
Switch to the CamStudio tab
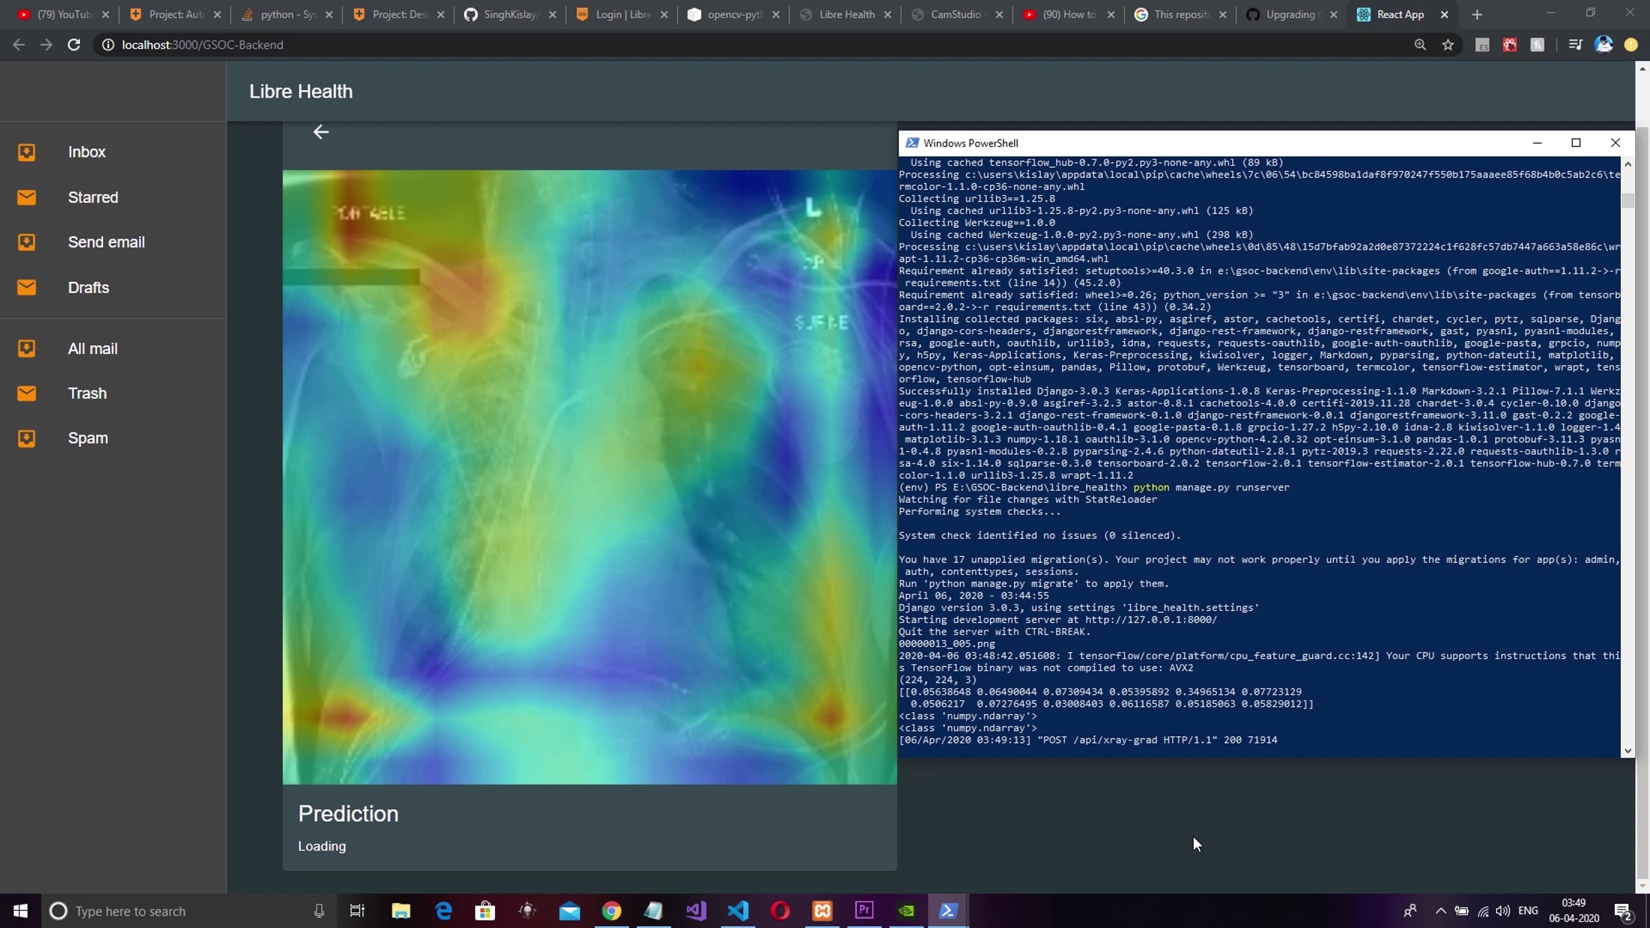957,14
